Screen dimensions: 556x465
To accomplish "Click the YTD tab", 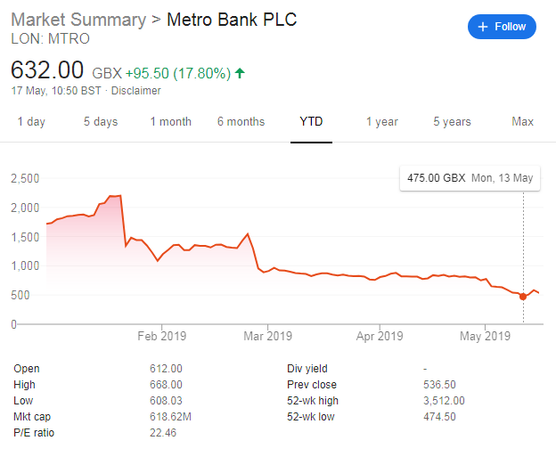I will [x=311, y=122].
